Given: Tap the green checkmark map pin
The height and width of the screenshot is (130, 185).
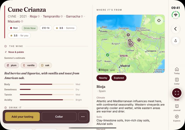Looking at the screenshot, I should [x=107, y=55].
